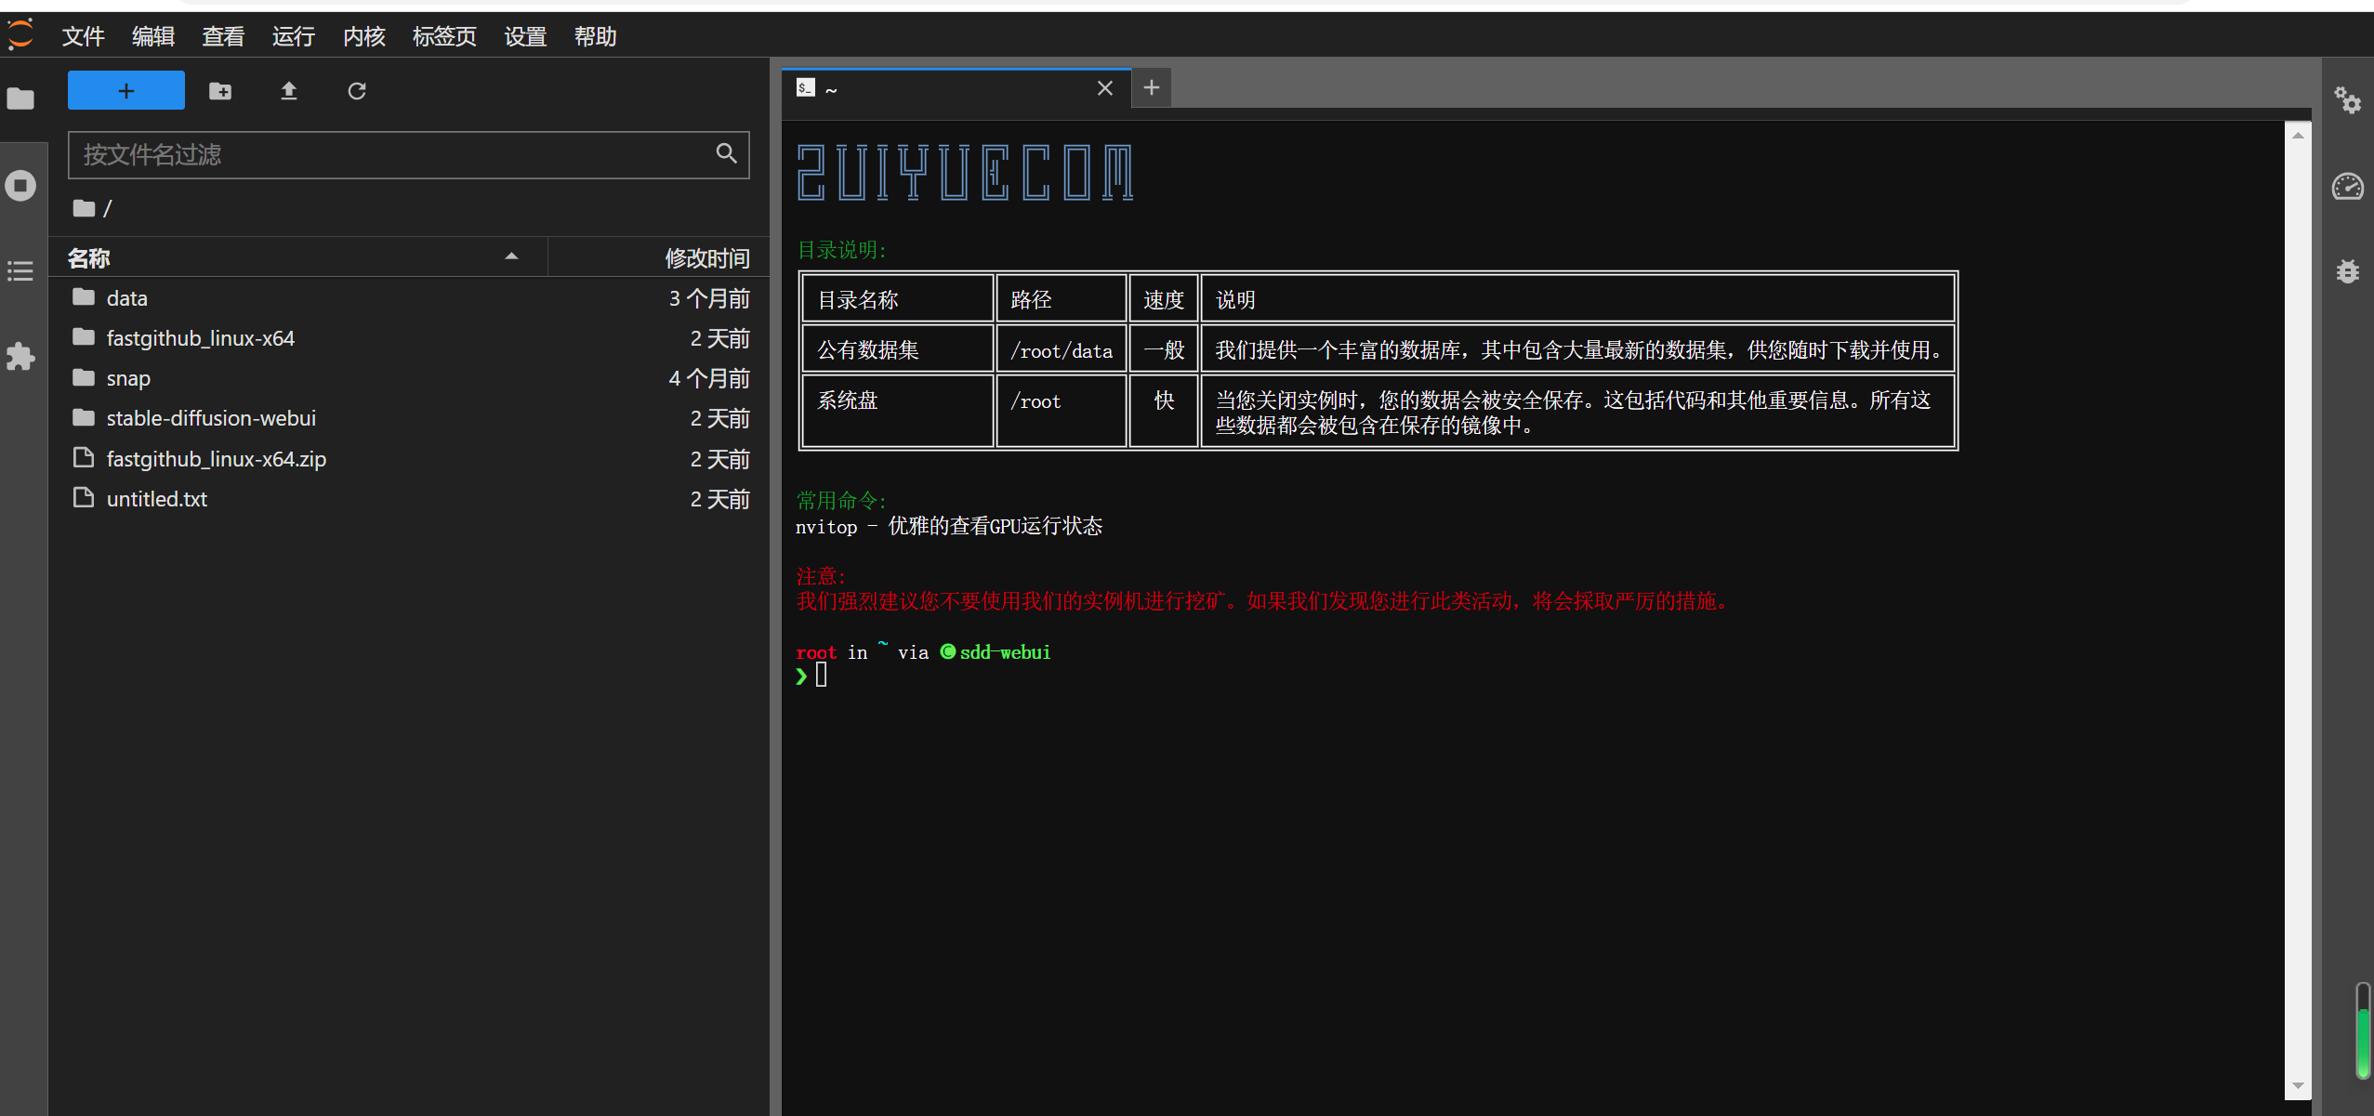Screen dimensions: 2374x1116
Task: Open the extension manager puzzle icon
Action: pos(20,356)
